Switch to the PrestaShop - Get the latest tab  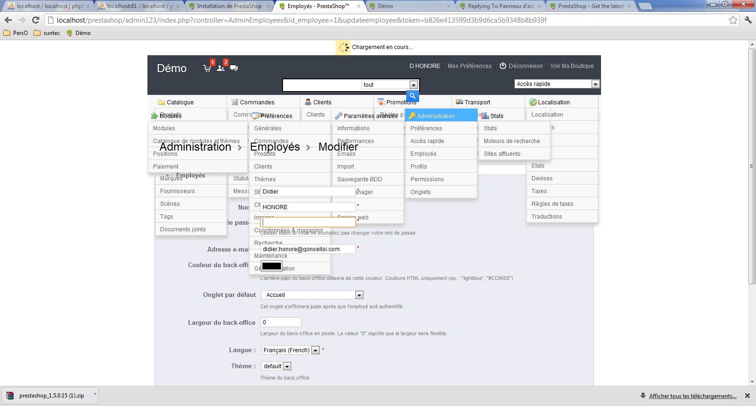point(591,6)
